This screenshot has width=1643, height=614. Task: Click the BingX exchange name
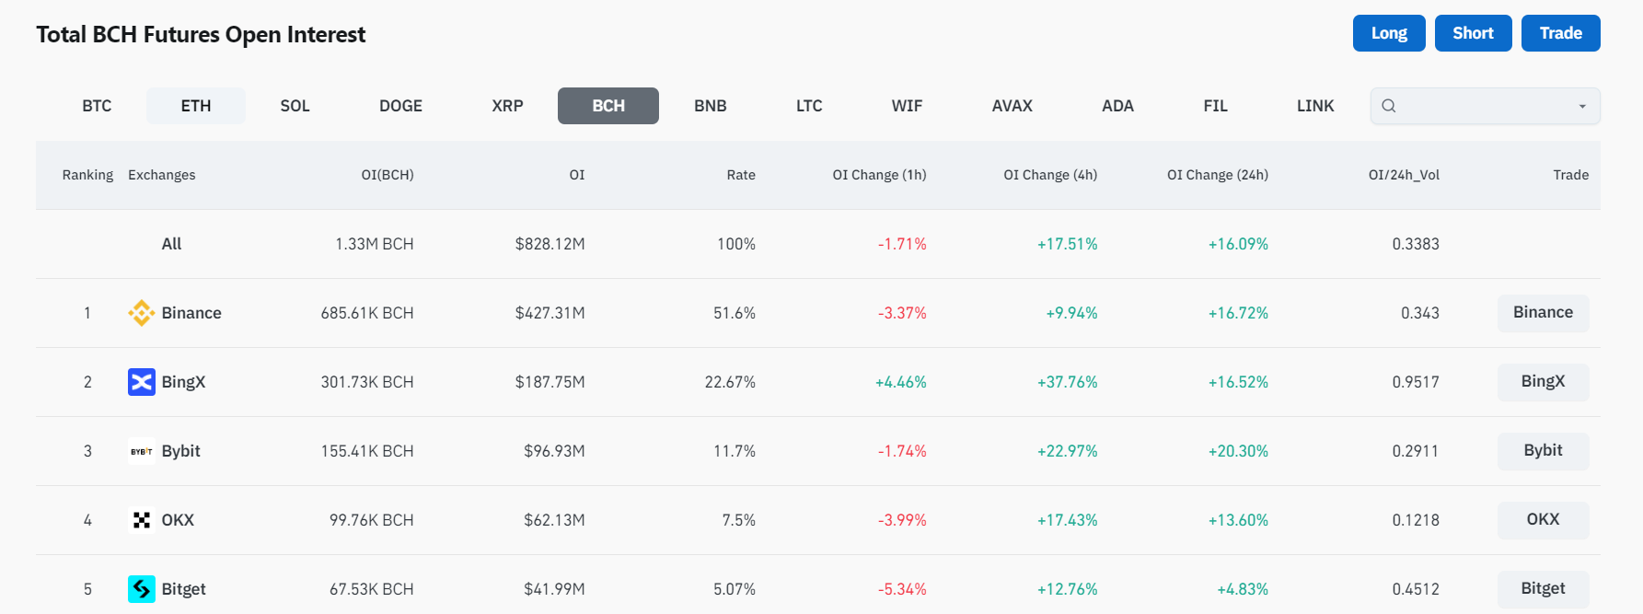[183, 382]
